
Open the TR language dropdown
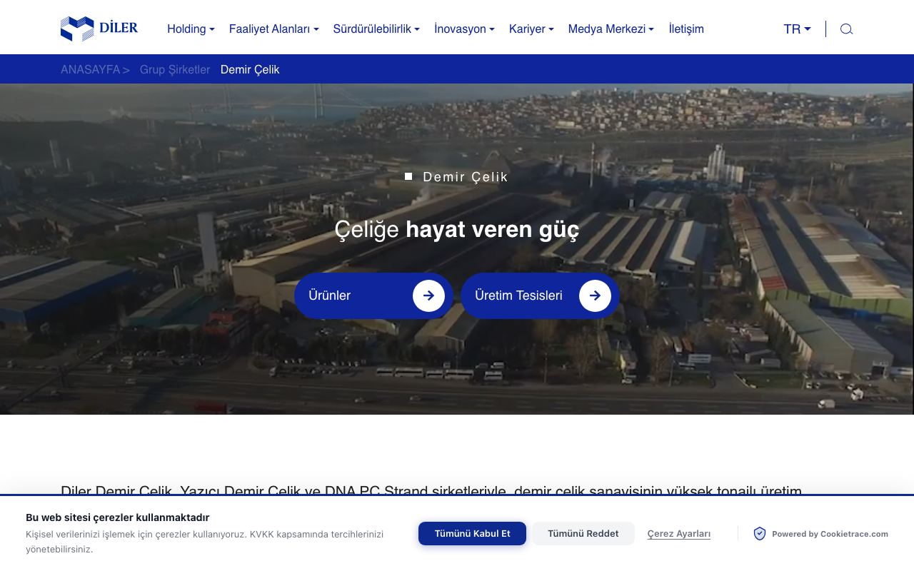click(797, 29)
